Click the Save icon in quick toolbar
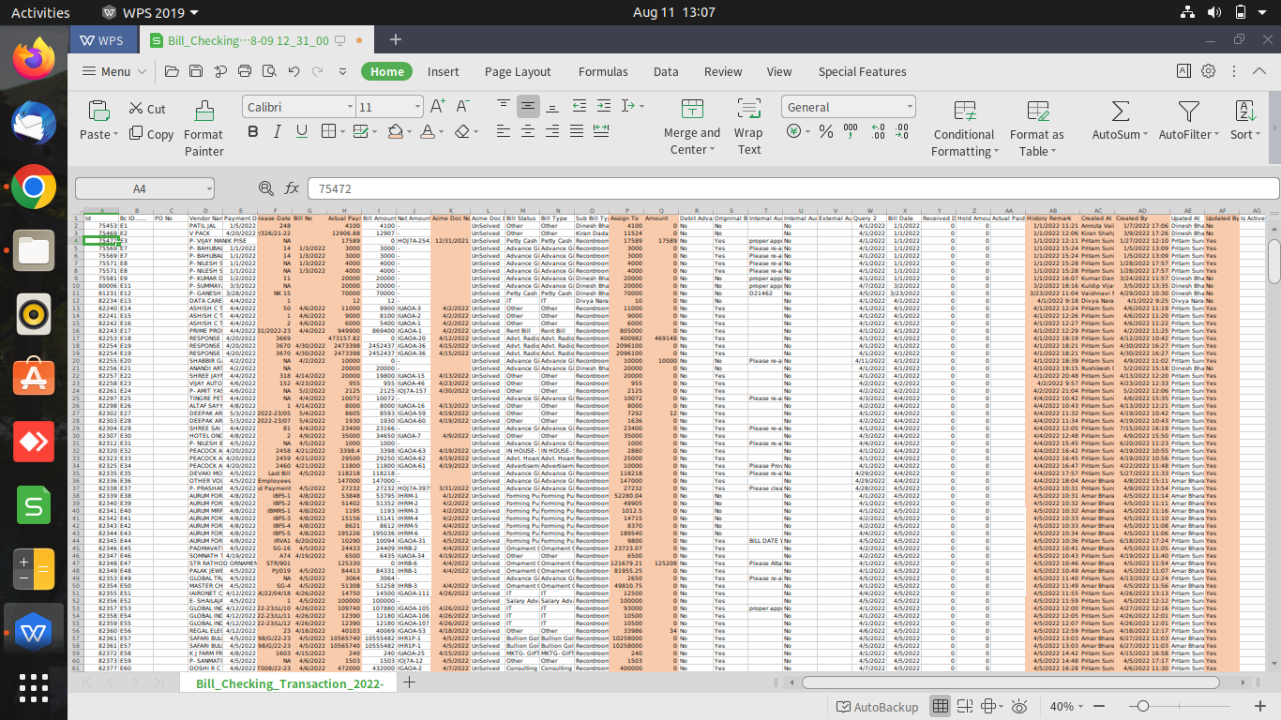 coord(196,71)
